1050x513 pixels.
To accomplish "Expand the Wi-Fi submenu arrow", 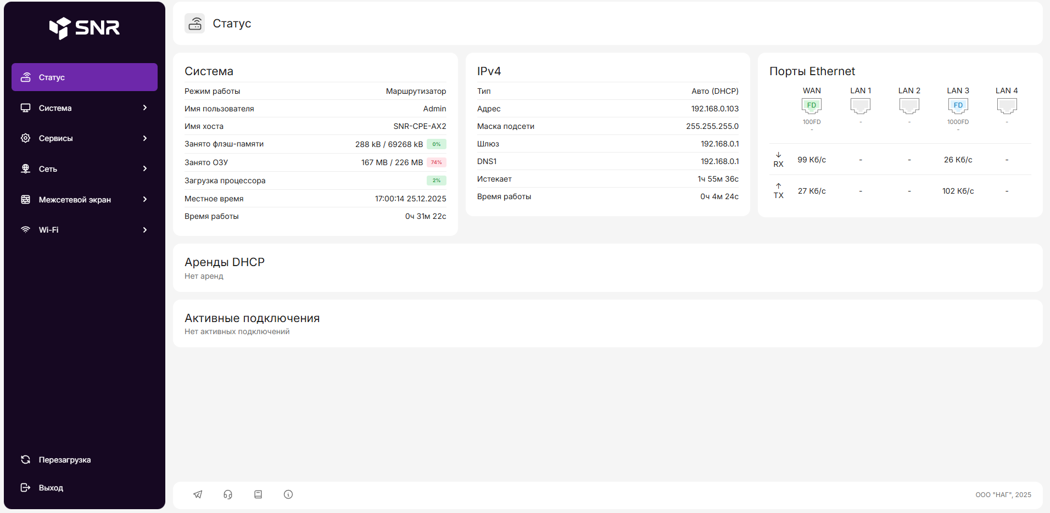I will [x=145, y=230].
